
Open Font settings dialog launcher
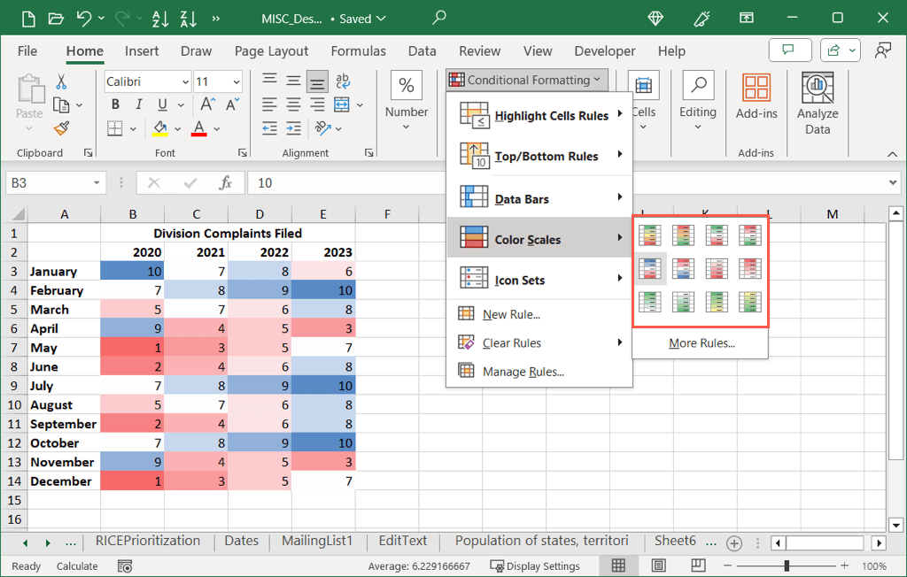[243, 152]
